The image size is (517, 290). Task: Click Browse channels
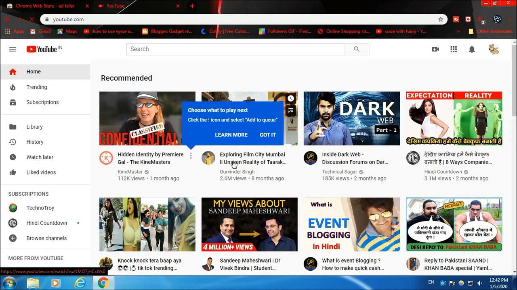45,238
